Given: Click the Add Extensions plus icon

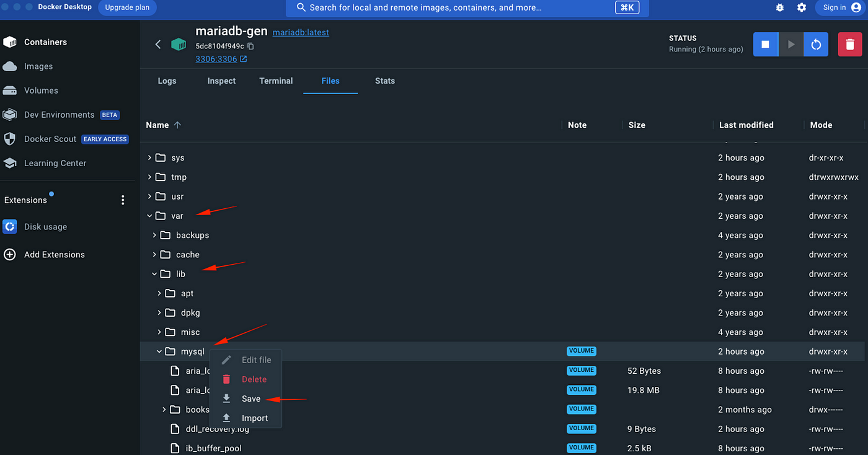Looking at the screenshot, I should click(x=10, y=255).
